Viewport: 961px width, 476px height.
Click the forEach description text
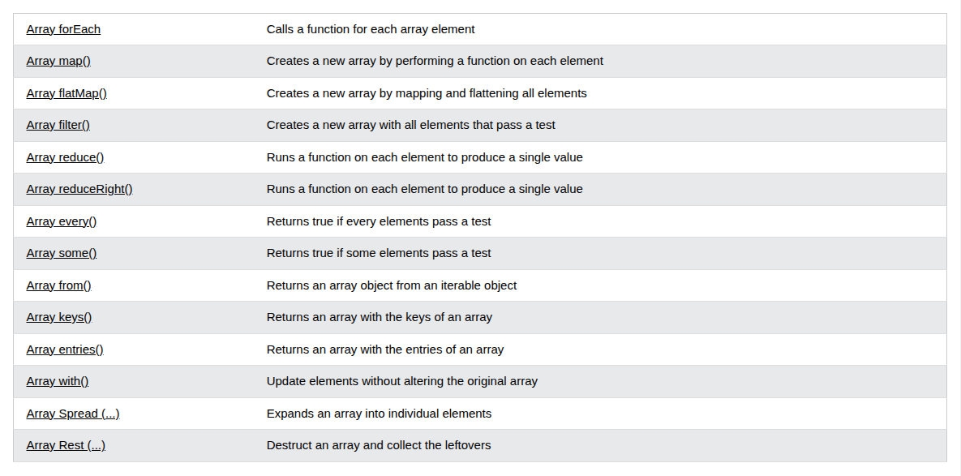(371, 29)
